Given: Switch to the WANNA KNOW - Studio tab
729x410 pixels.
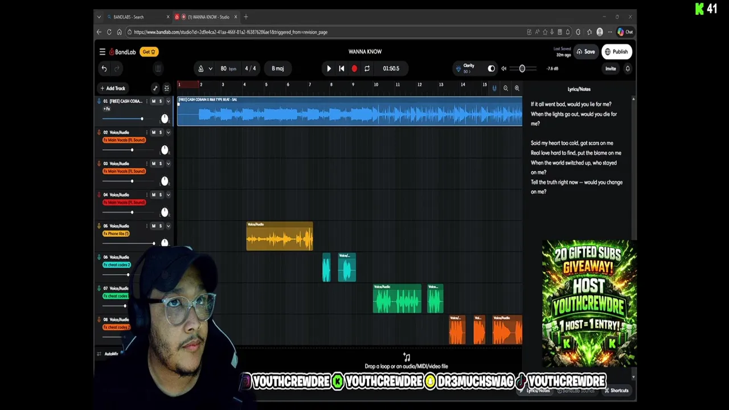Looking at the screenshot, I should (206, 17).
